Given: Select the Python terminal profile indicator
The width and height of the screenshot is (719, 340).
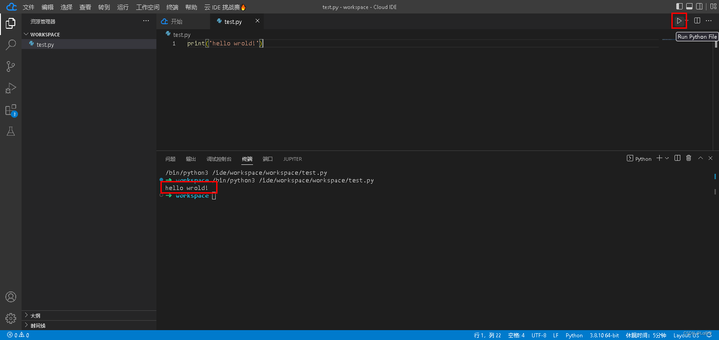Looking at the screenshot, I should (x=639, y=159).
